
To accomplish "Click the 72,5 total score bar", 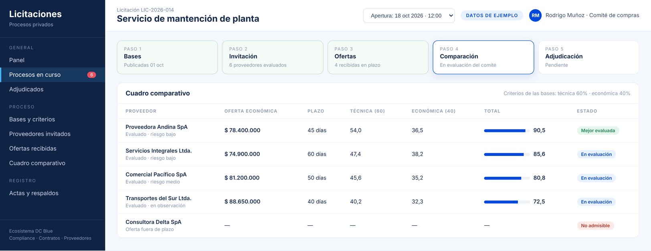I will point(507,202).
